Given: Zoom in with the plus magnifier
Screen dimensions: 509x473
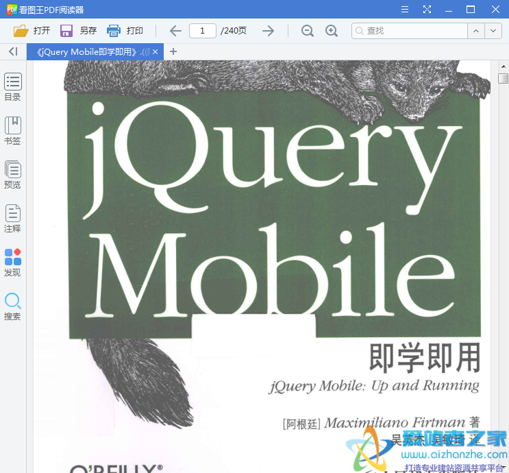Looking at the screenshot, I should (332, 31).
